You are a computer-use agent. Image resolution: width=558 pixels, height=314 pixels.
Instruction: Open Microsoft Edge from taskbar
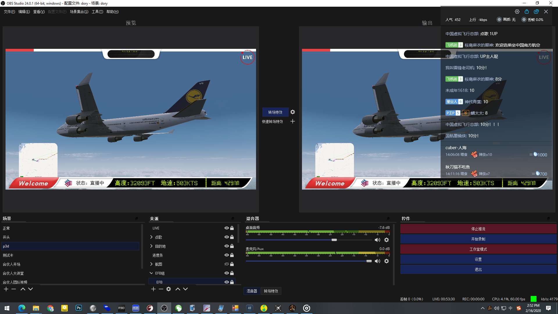tap(22, 308)
